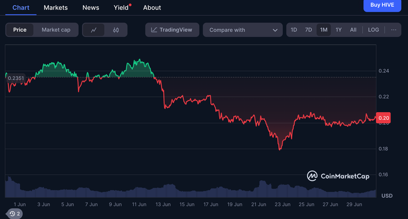Click the 0.18 axis value
This screenshot has height=219, width=408.
[x=383, y=149]
